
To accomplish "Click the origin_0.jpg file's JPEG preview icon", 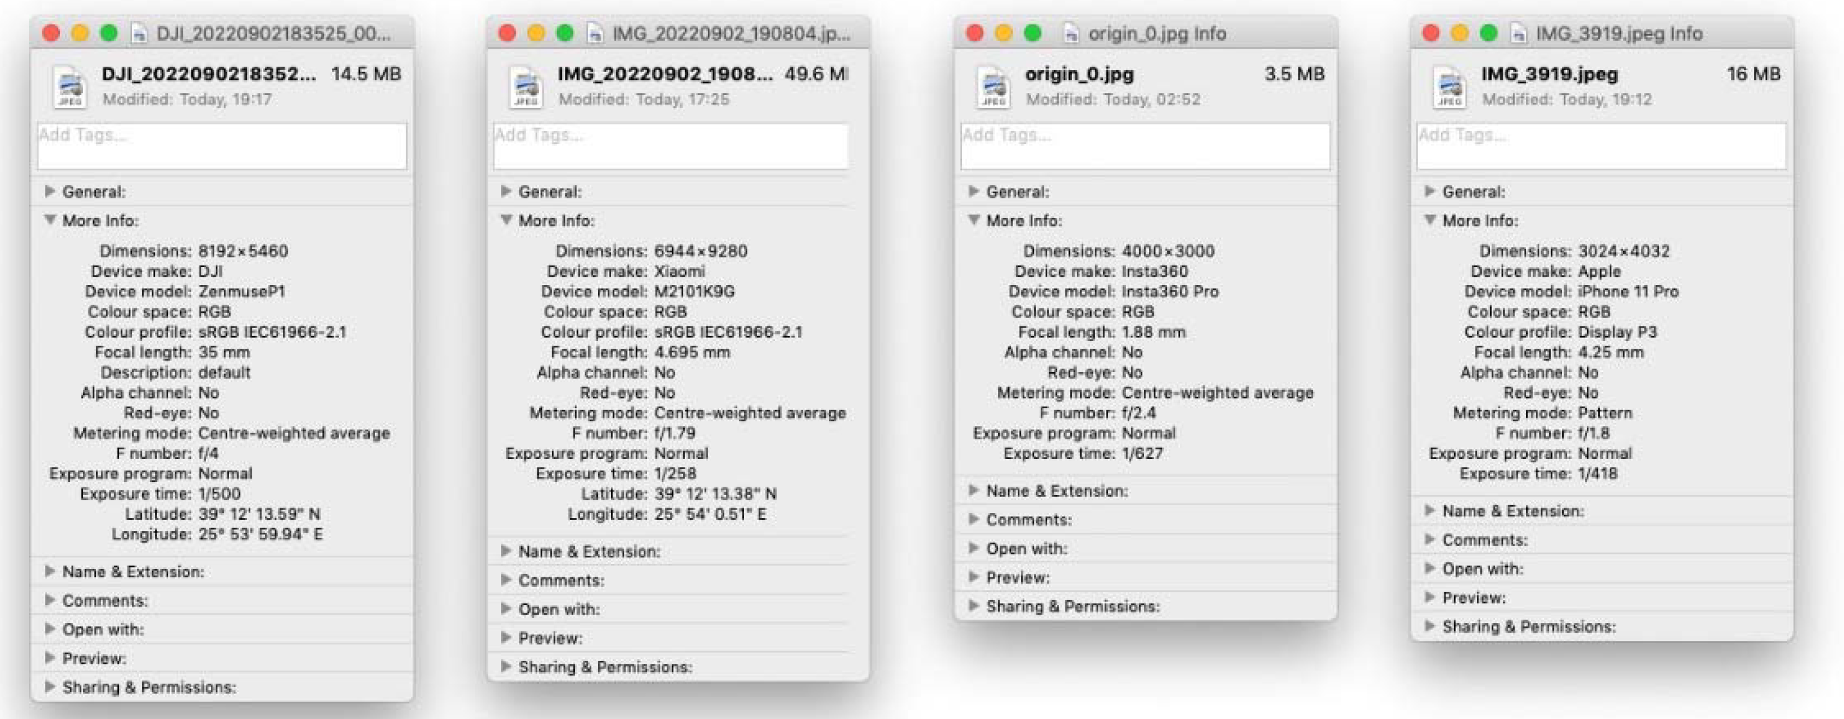I will click(x=994, y=86).
